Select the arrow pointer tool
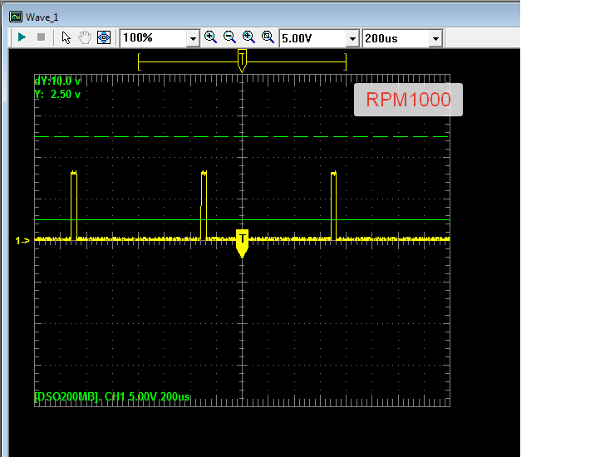 pos(66,37)
